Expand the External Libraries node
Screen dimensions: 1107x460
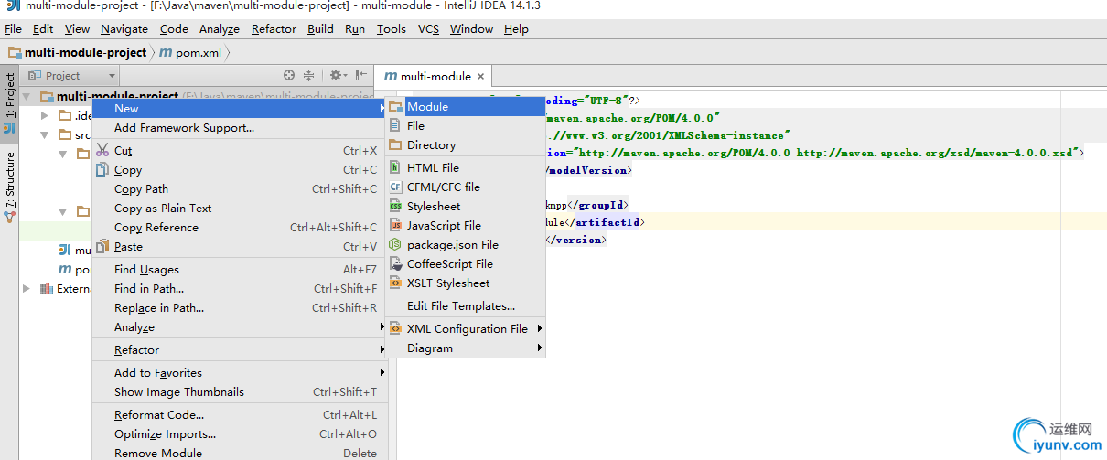[x=27, y=288]
